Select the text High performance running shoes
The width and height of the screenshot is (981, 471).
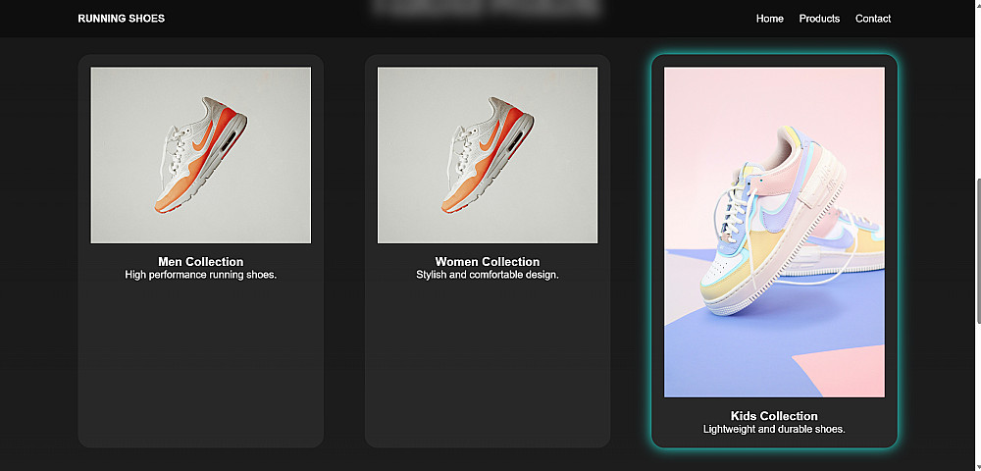(201, 275)
